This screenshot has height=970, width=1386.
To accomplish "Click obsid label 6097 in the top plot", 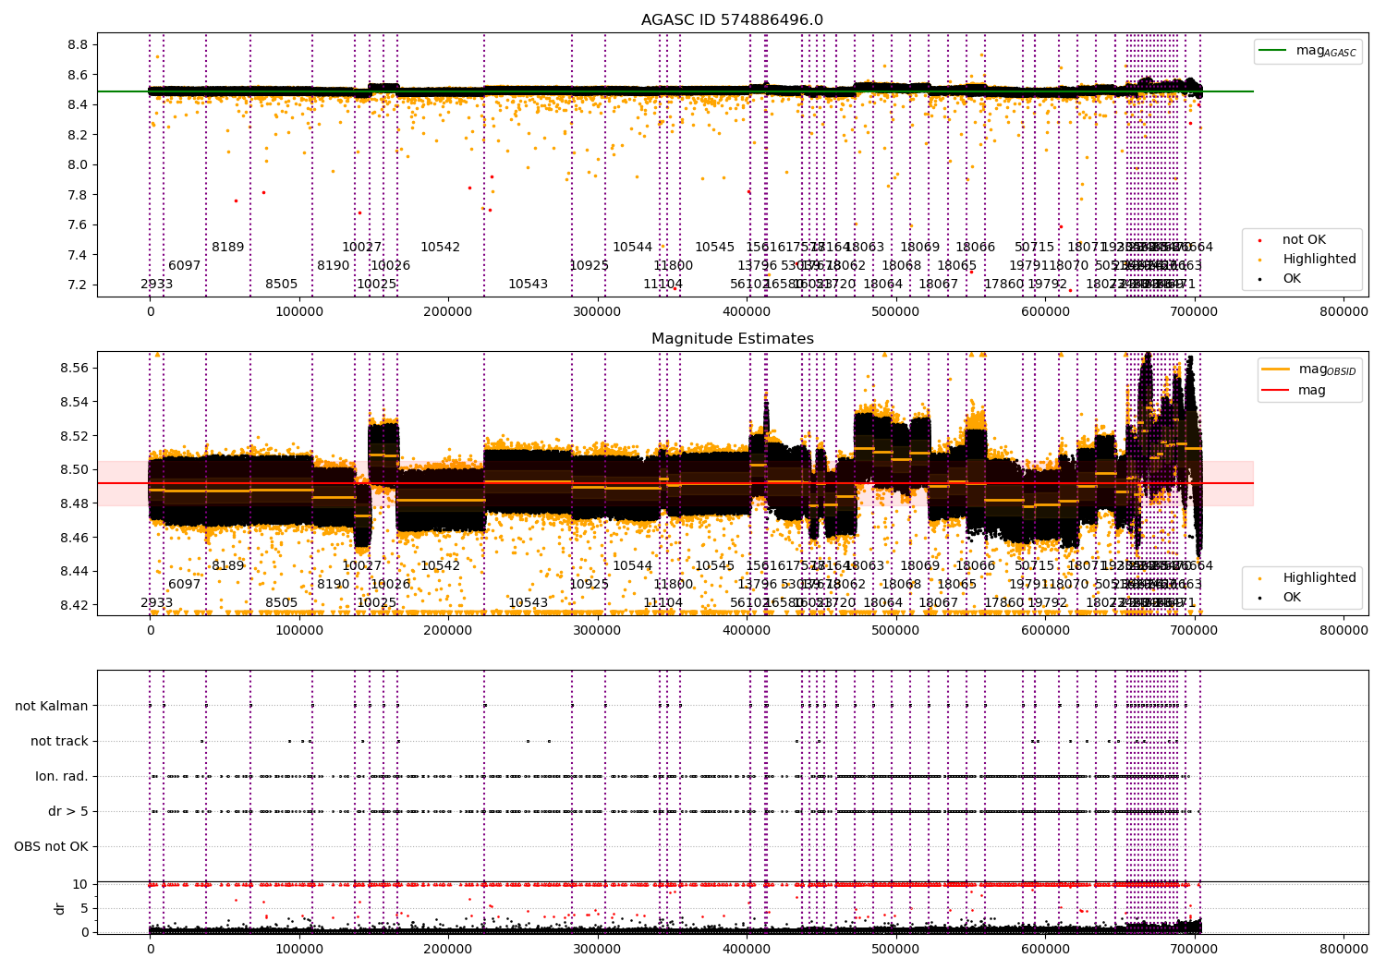I will click(185, 266).
